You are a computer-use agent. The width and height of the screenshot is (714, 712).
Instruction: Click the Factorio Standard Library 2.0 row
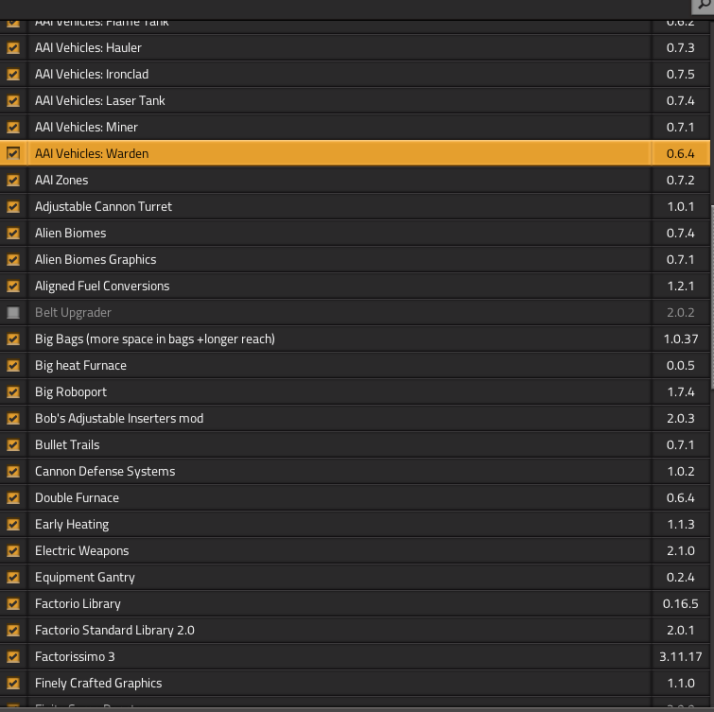pyautogui.click(x=114, y=630)
